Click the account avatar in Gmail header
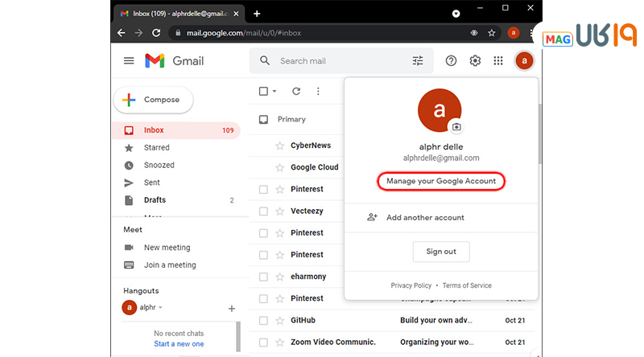644x357 pixels. pos(524,61)
